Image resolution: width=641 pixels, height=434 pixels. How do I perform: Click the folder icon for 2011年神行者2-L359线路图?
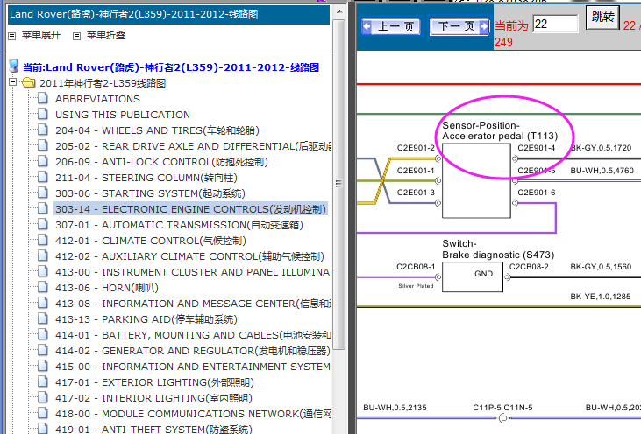pyautogui.click(x=29, y=83)
